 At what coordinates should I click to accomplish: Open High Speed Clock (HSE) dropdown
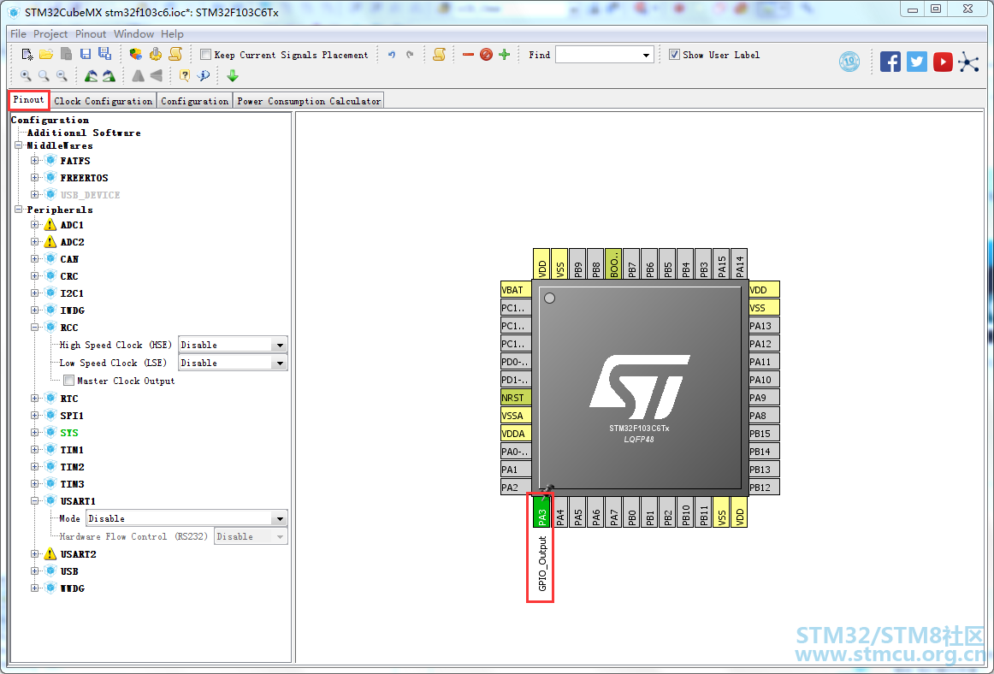click(x=280, y=345)
